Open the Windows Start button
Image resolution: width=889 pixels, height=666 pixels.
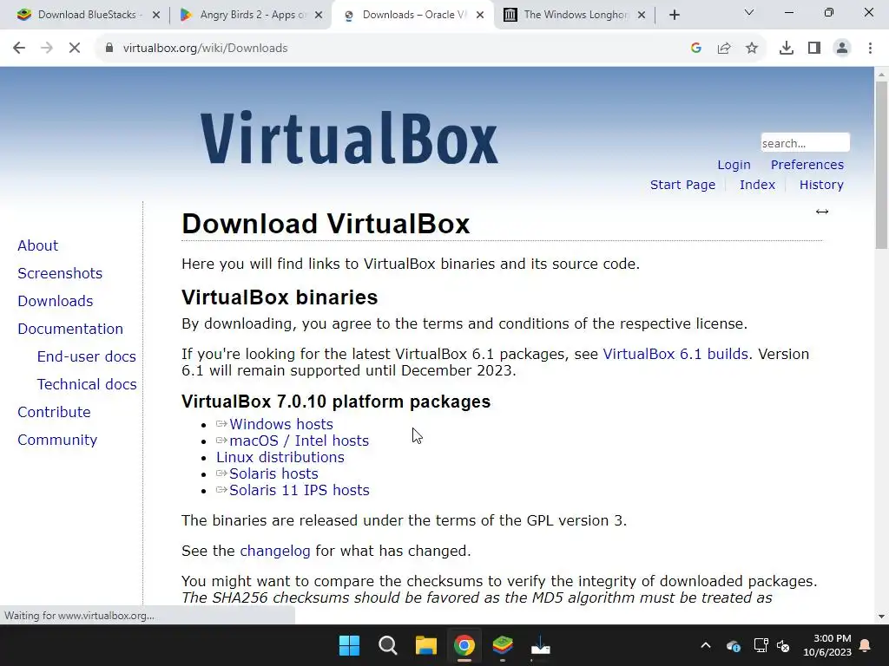click(349, 645)
